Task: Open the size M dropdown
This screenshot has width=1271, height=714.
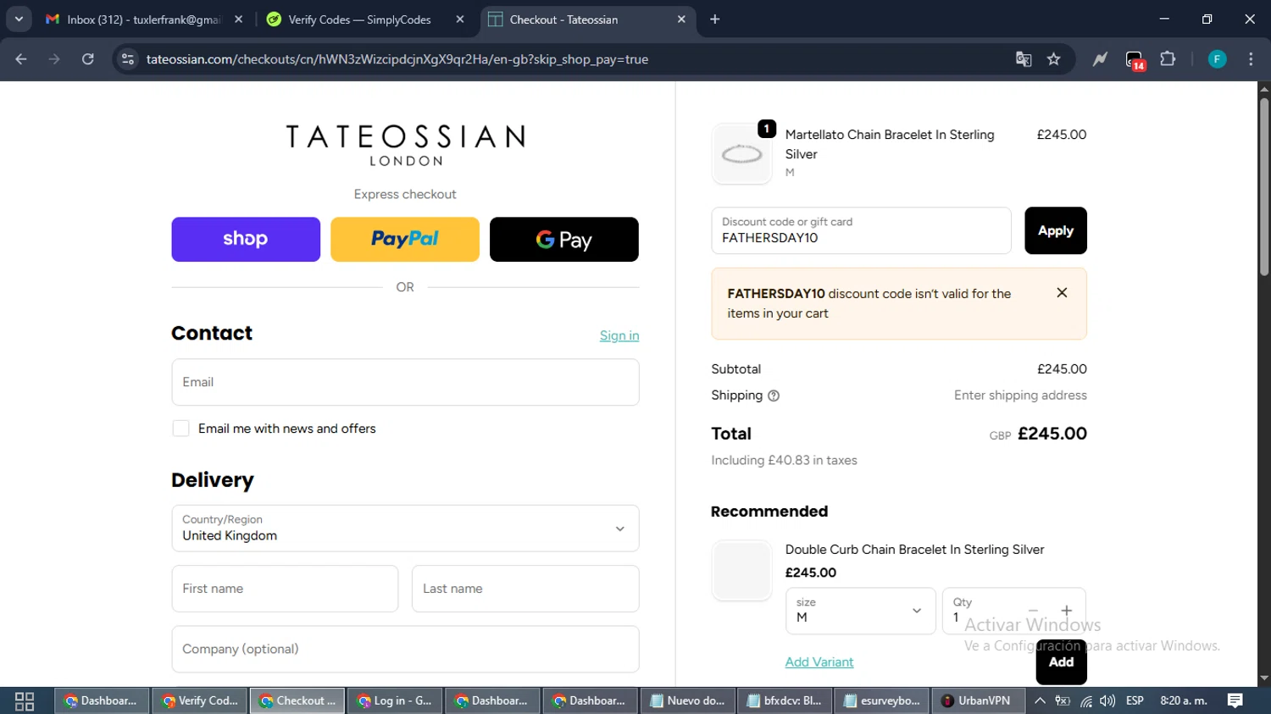Action: click(x=860, y=611)
